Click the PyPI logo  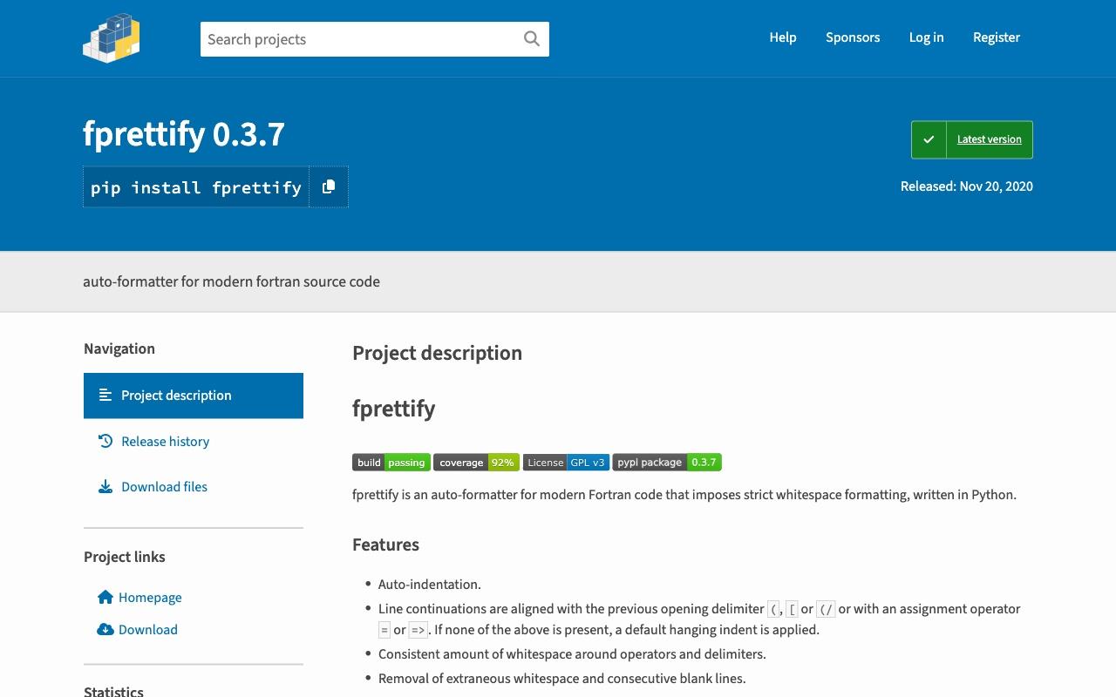[112, 38]
